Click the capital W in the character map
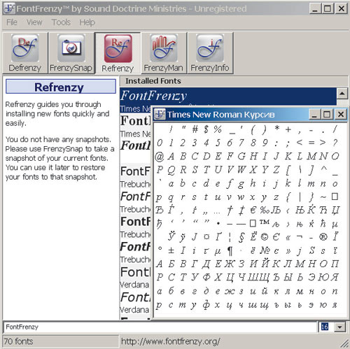This screenshot has height=349, width=350. (x=241, y=170)
